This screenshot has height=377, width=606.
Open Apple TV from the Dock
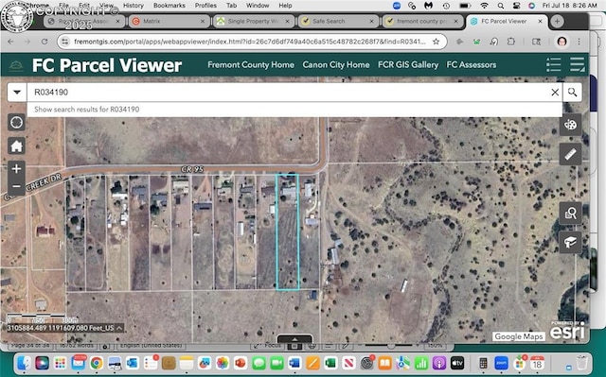(x=457, y=363)
